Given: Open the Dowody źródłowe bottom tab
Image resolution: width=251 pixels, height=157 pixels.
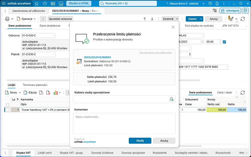Looking at the screenshot, I should 102,153.
